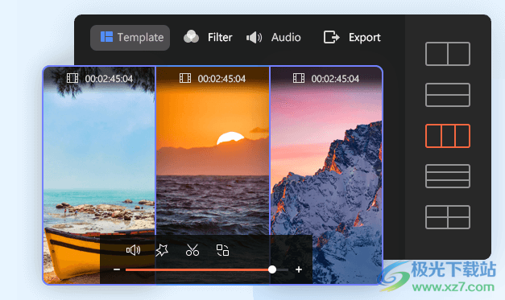Click the slider's white round handle

tap(272, 269)
